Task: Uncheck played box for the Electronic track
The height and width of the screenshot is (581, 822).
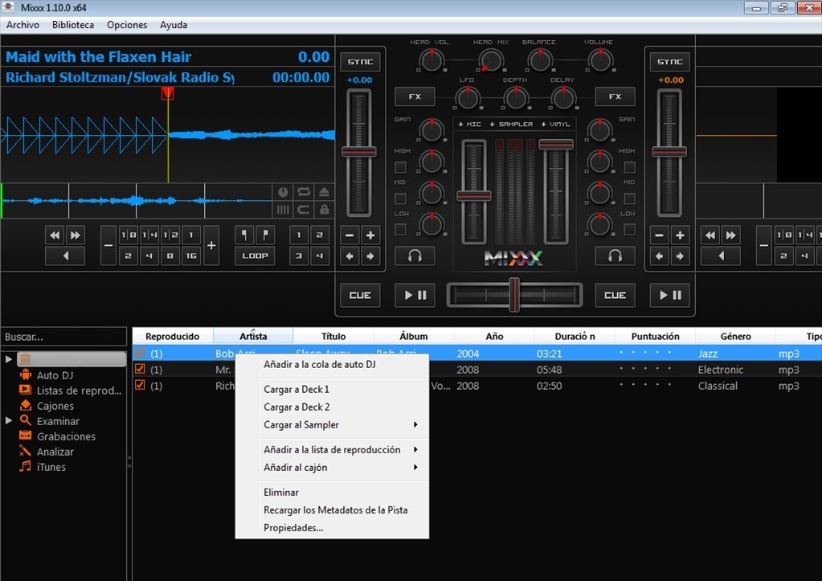Action: [x=140, y=369]
